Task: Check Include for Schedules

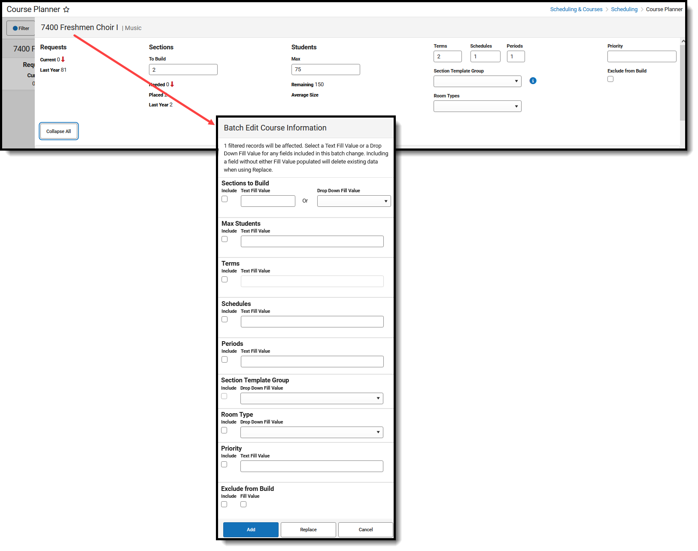Action: 225,319
